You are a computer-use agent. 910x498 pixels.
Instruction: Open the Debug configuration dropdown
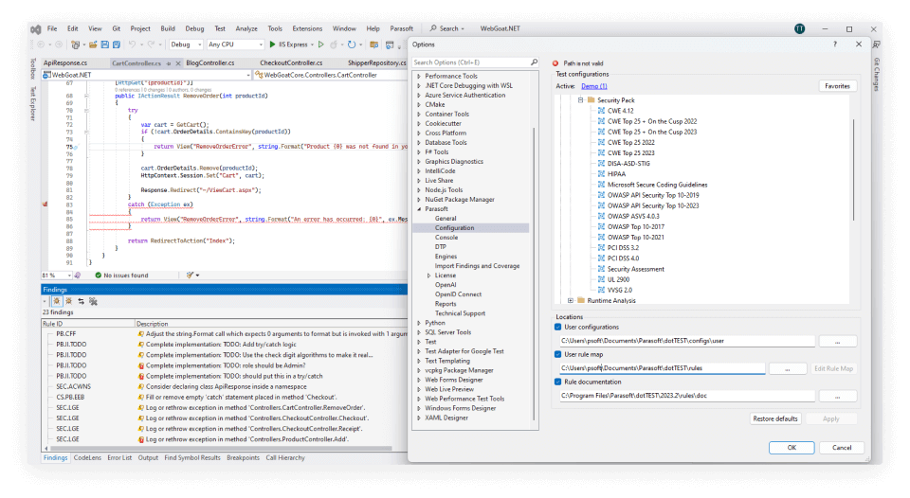point(186,44)
